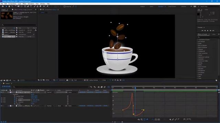Screen dimensions: 220x123
Task: Click the black color swatch in Info panel
Action: pyautogui.click(x=198, y=14)
